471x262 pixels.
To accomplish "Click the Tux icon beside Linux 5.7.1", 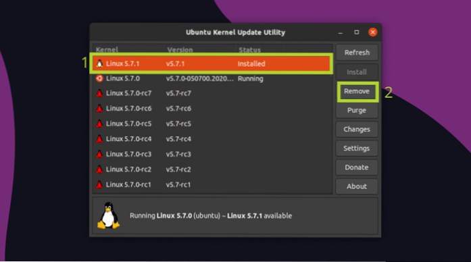I will click(x=99, y=63).
